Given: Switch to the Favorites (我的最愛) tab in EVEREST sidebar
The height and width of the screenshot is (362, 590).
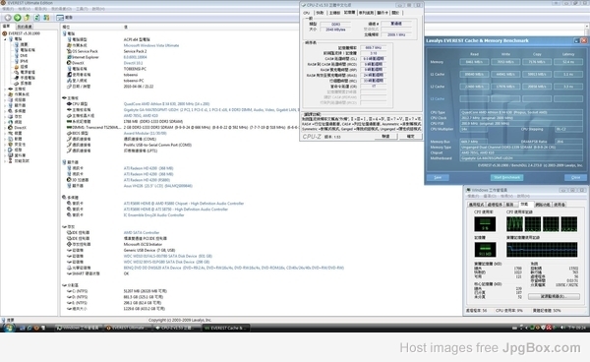Looking at the screenshot, I should [25, 27].
